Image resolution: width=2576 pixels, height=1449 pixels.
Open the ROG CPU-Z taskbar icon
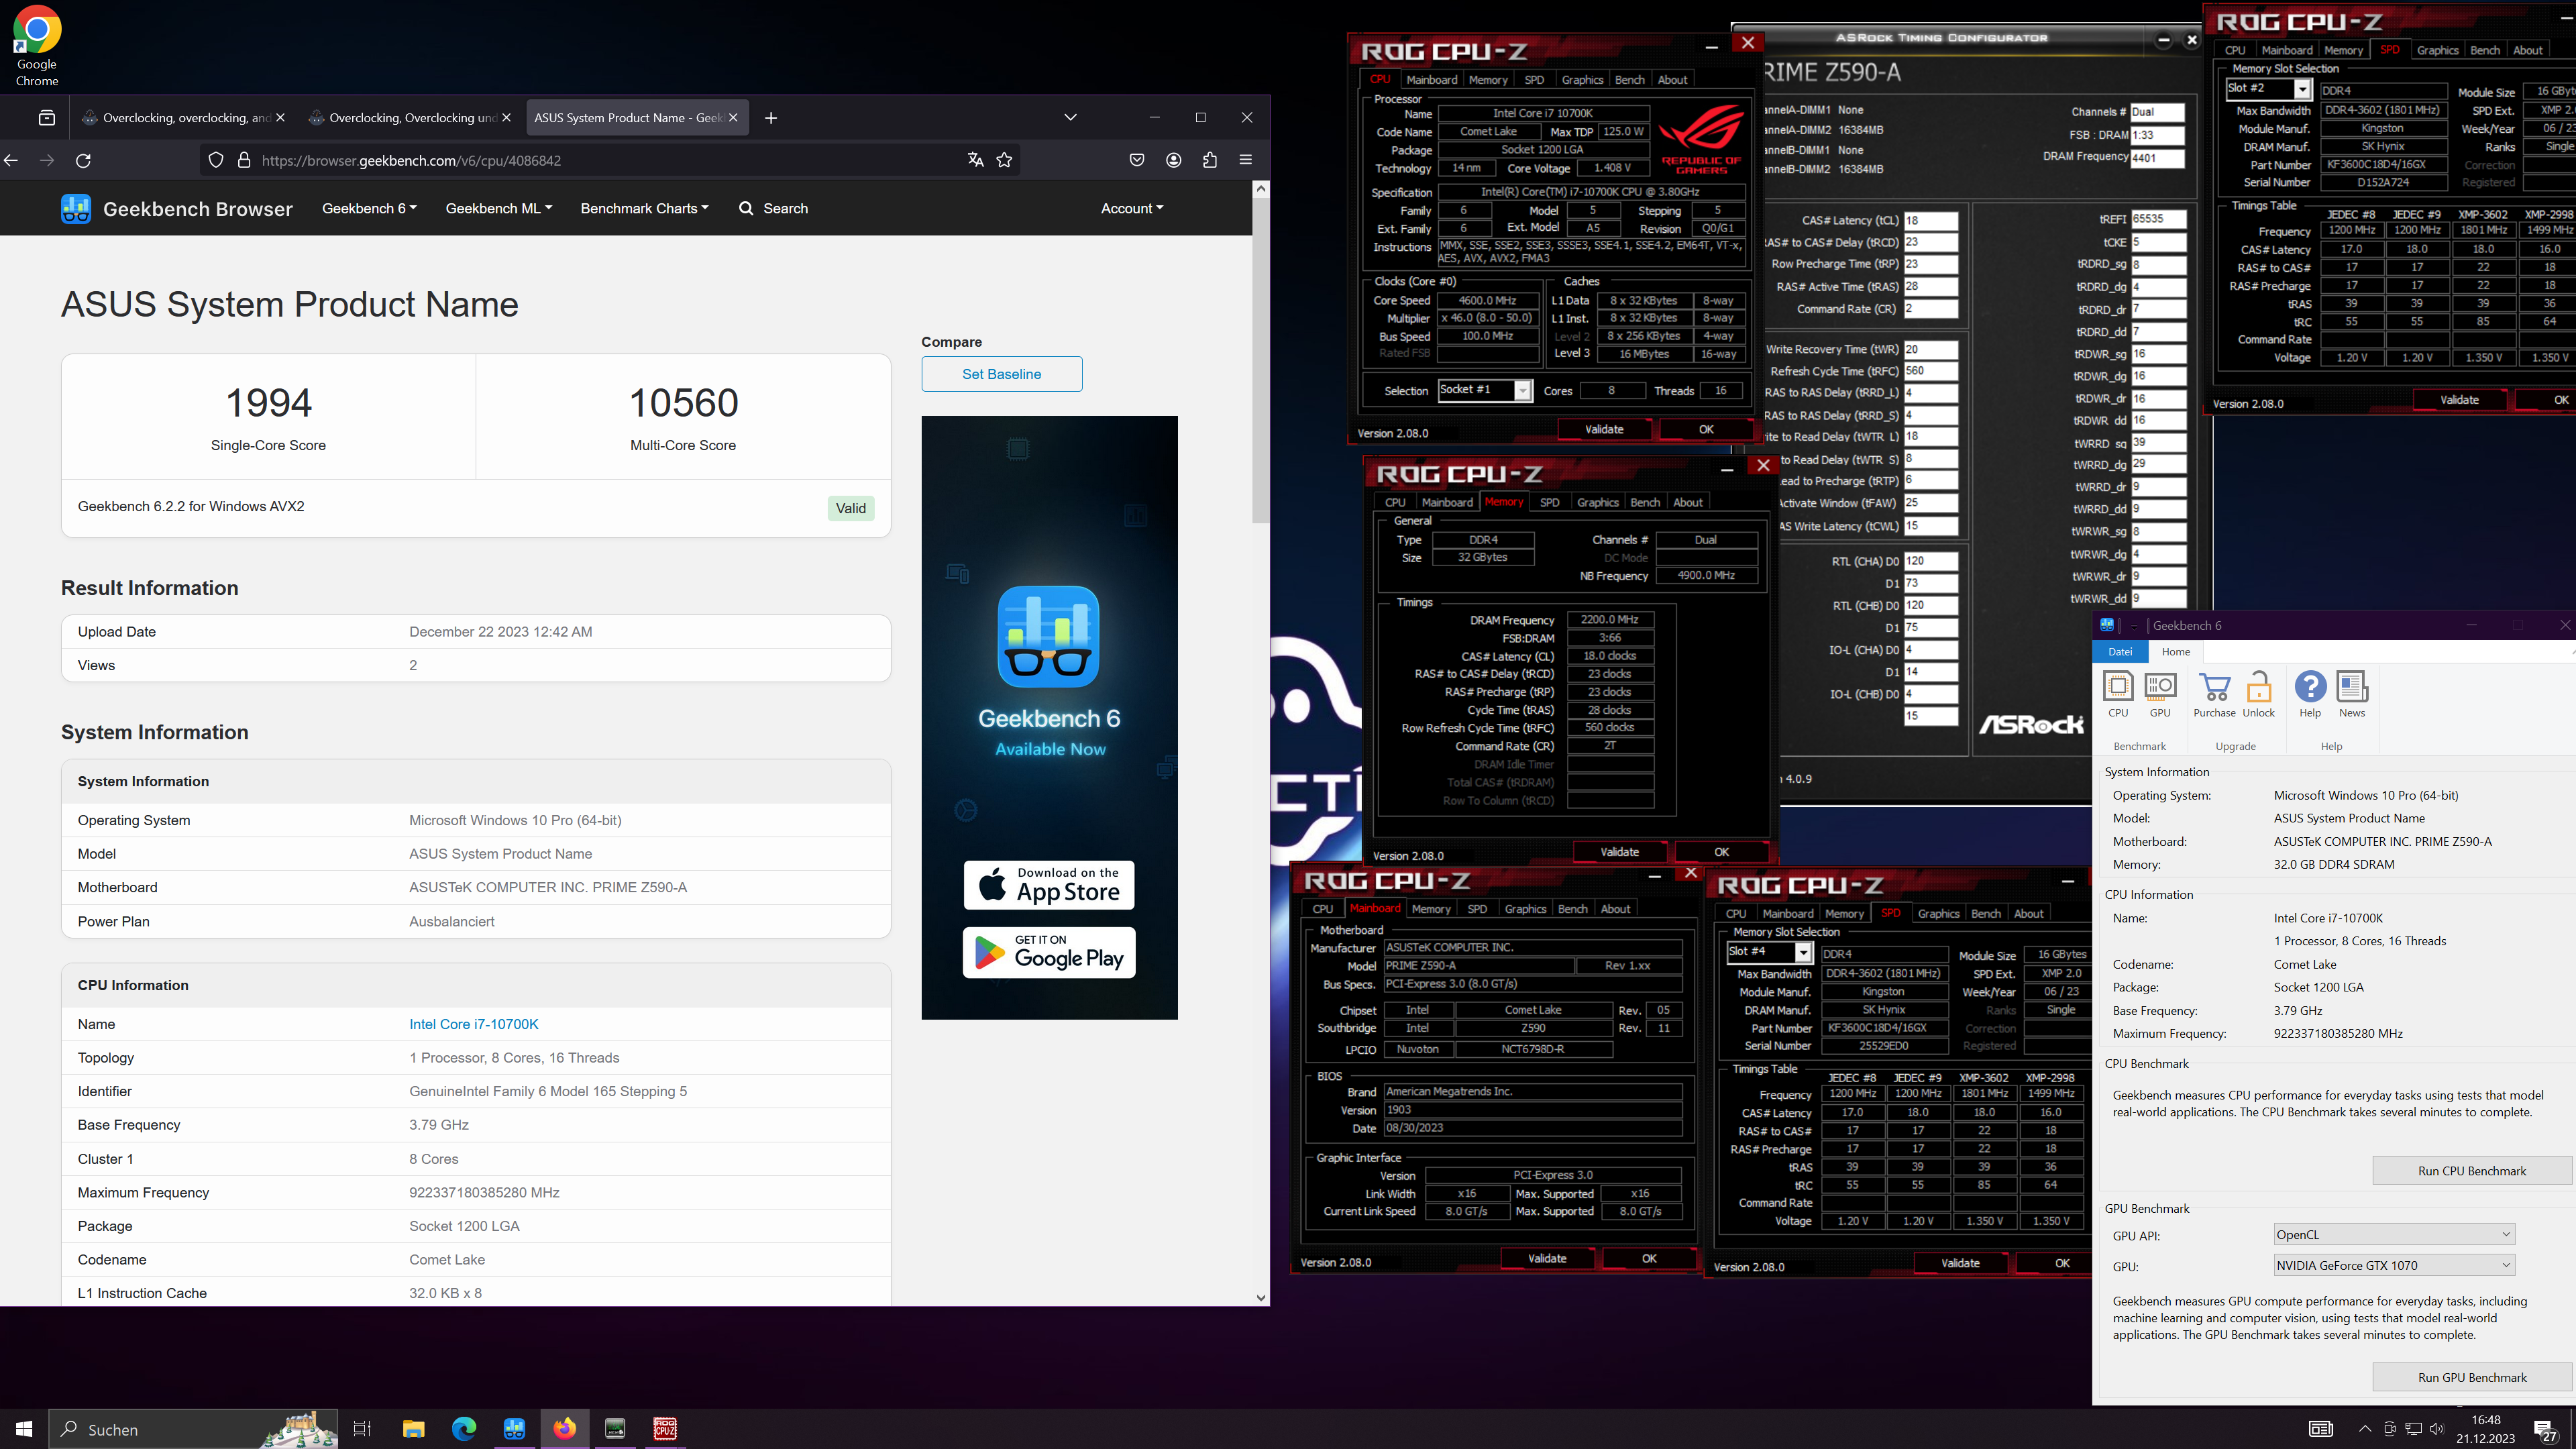665,1429
